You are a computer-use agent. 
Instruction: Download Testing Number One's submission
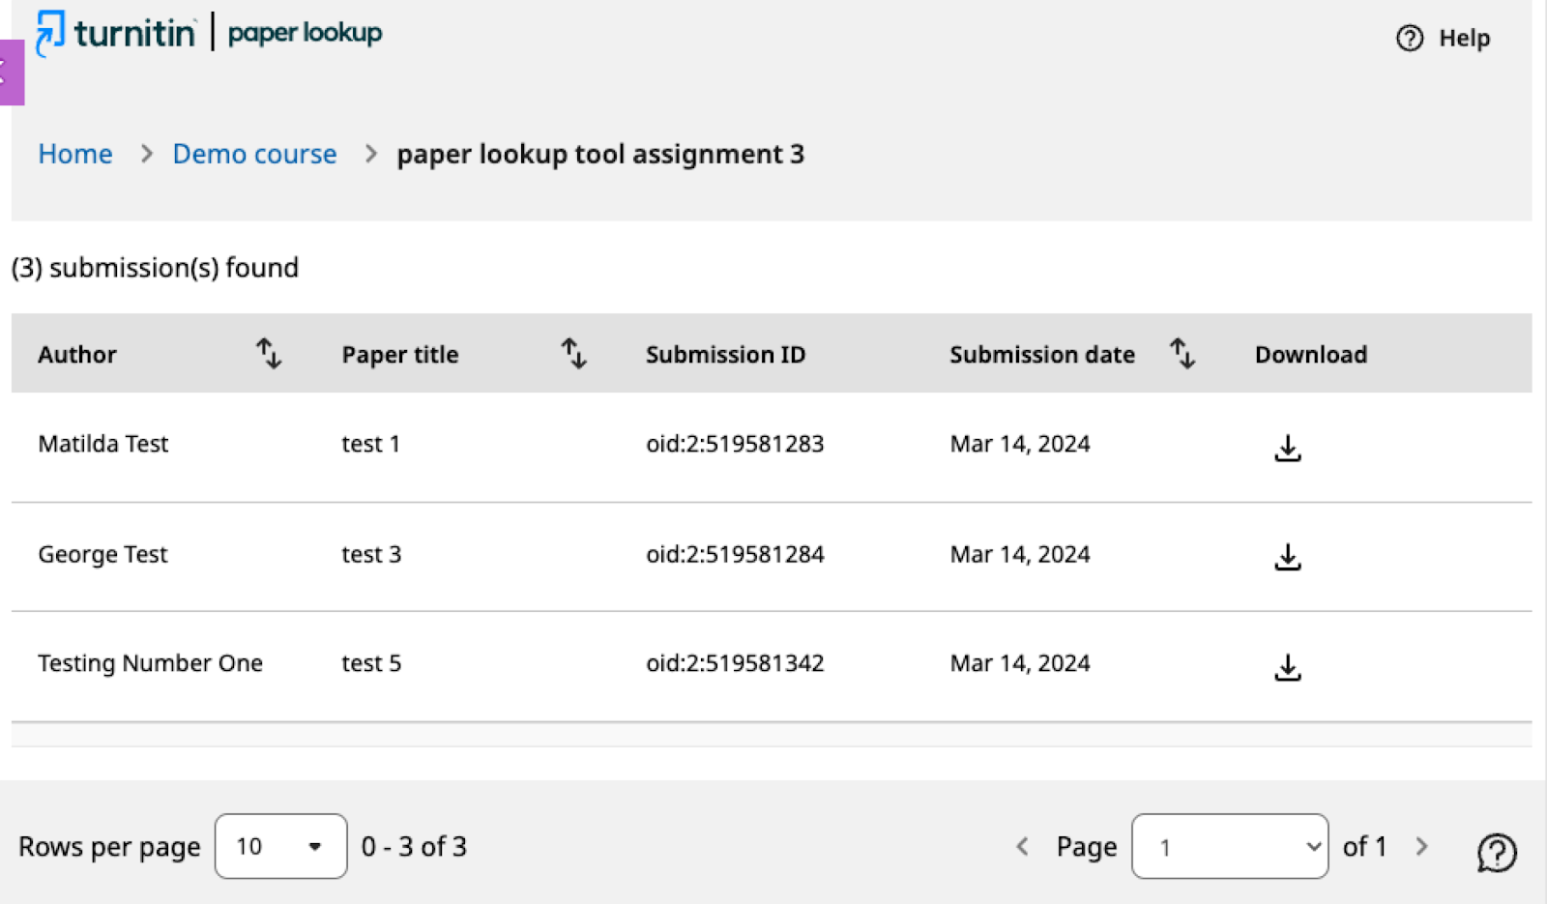[1287, 667]
